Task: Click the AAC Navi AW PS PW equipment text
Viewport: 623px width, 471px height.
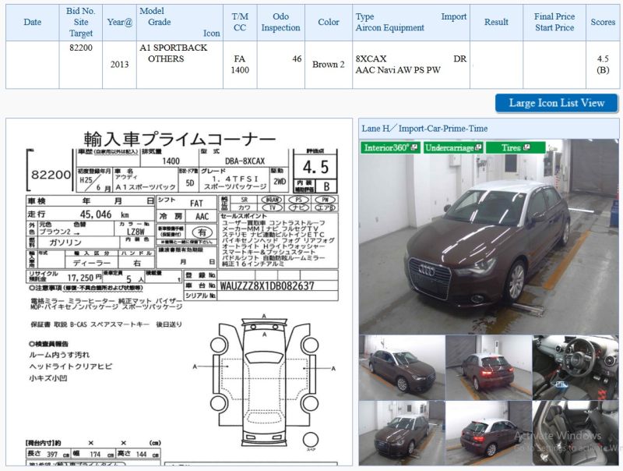Action: point(398,70)
